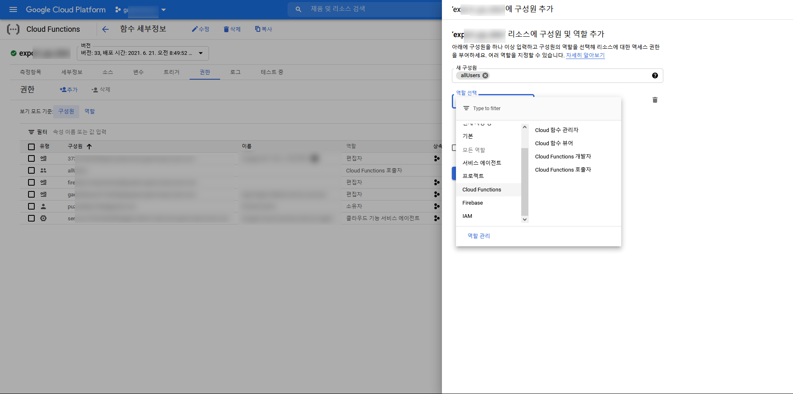Image resolution: width=793 pixels, height=394 pixels.
Task: Check the allUsers row checkbox
Action: pyautogui.click(x=31, y=170)
